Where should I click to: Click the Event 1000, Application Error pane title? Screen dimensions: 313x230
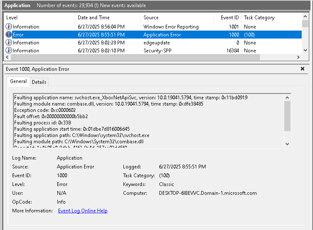coord(38,69)
